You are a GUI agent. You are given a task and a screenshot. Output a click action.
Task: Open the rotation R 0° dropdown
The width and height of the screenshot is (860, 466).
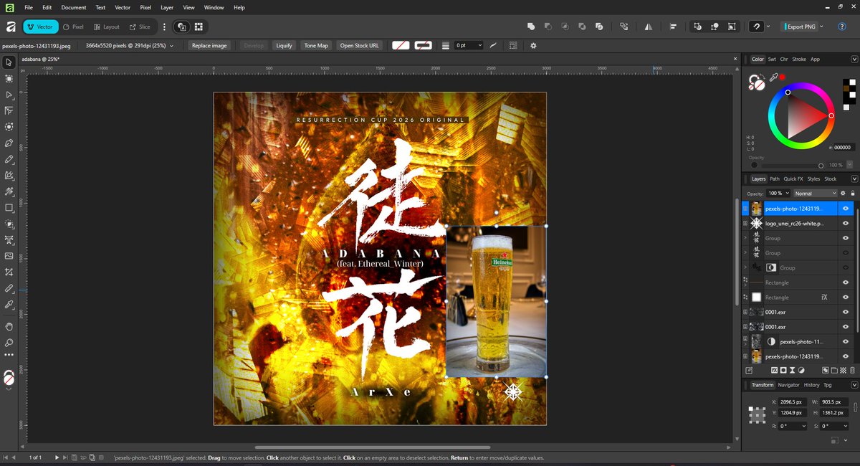[803, 426]
